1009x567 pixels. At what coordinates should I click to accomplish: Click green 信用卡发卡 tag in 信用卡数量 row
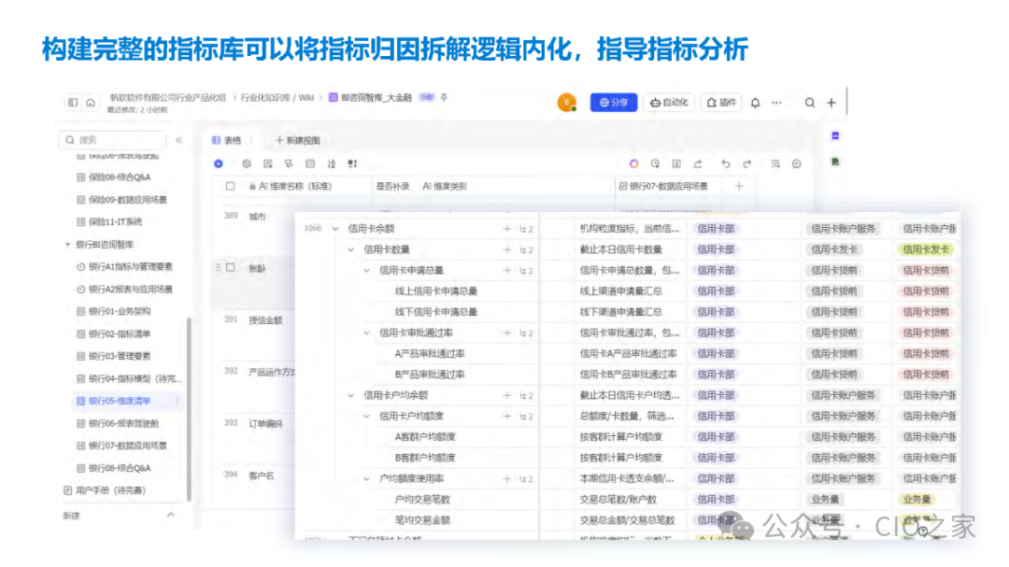(925, 249)
